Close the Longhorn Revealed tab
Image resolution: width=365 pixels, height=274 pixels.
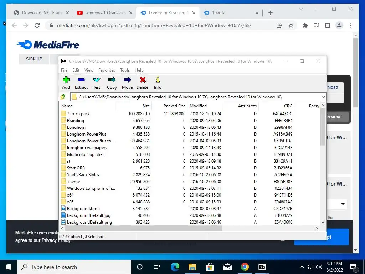click(194, 13)
